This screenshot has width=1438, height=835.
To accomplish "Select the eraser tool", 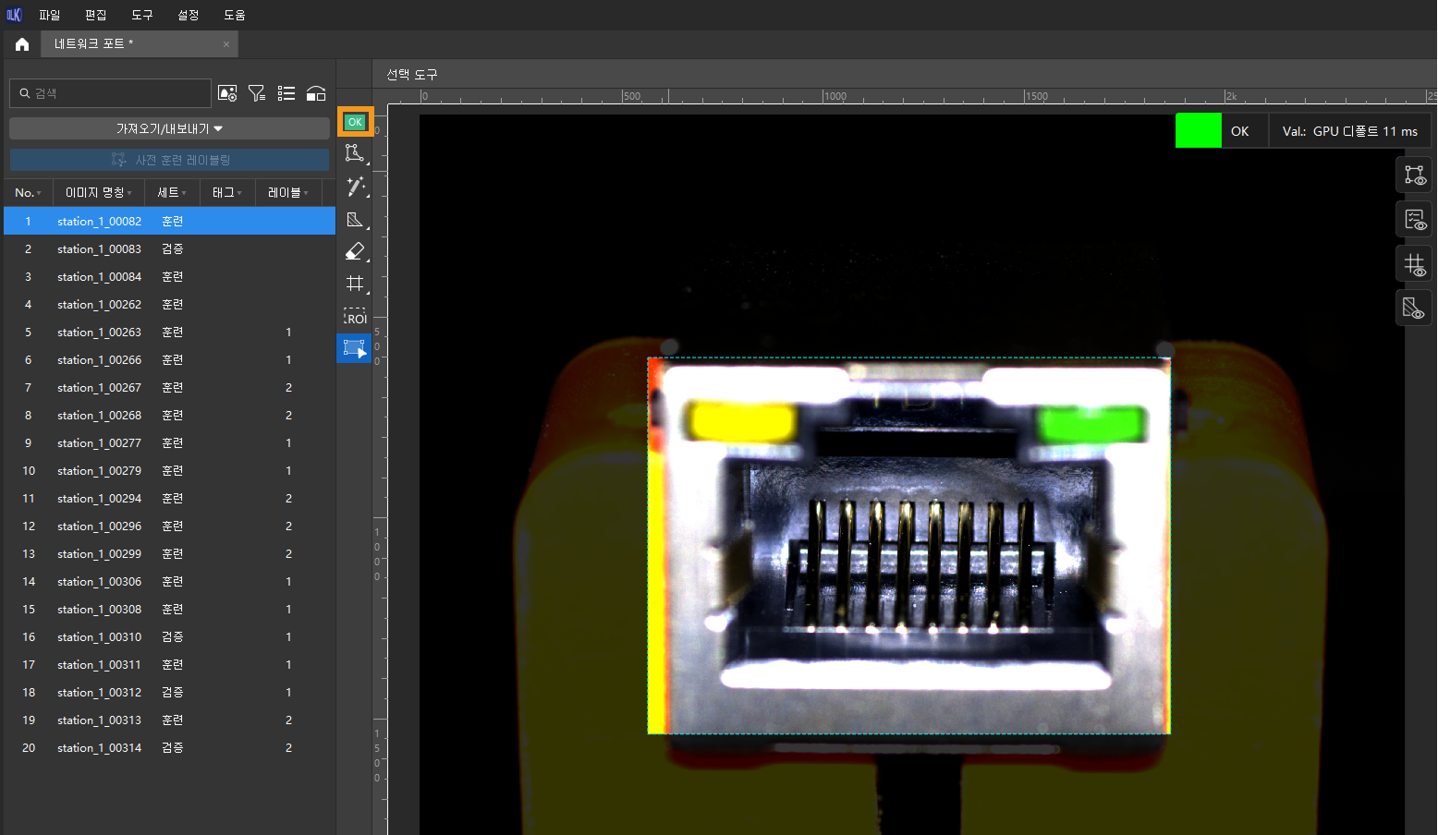I will click(355, 251).
